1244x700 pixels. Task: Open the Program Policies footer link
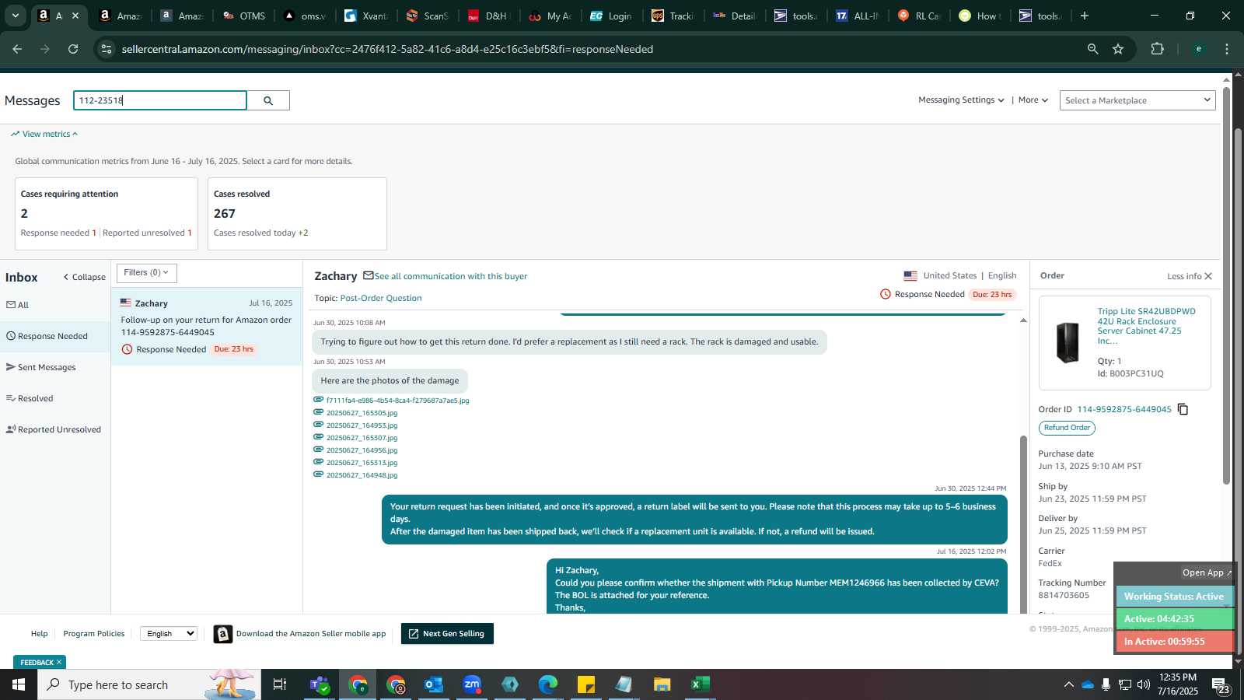pos(94,634)
